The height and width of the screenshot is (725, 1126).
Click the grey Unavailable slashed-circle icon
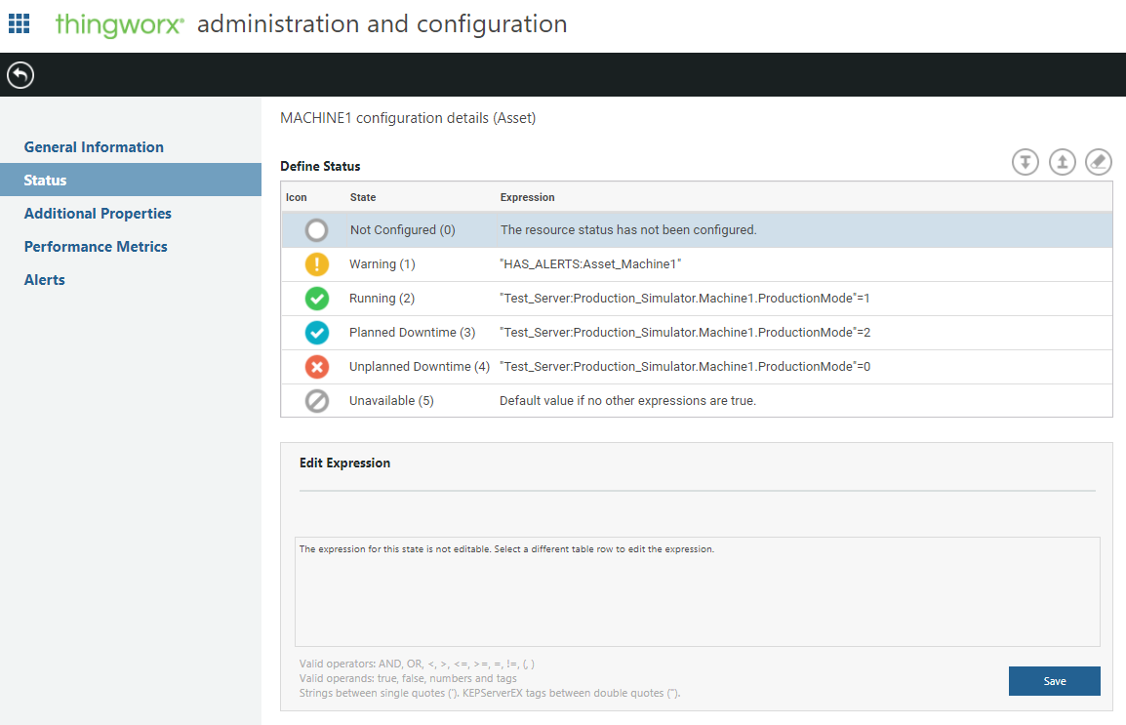(x=317, y=400)
